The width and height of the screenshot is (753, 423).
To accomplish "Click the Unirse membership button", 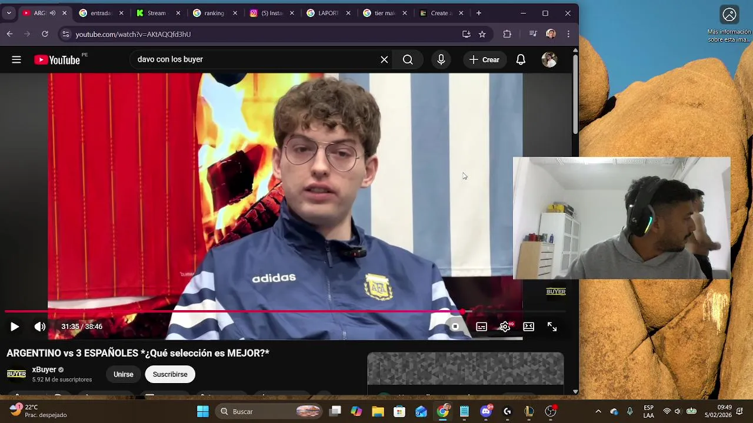I will (124, 374).
